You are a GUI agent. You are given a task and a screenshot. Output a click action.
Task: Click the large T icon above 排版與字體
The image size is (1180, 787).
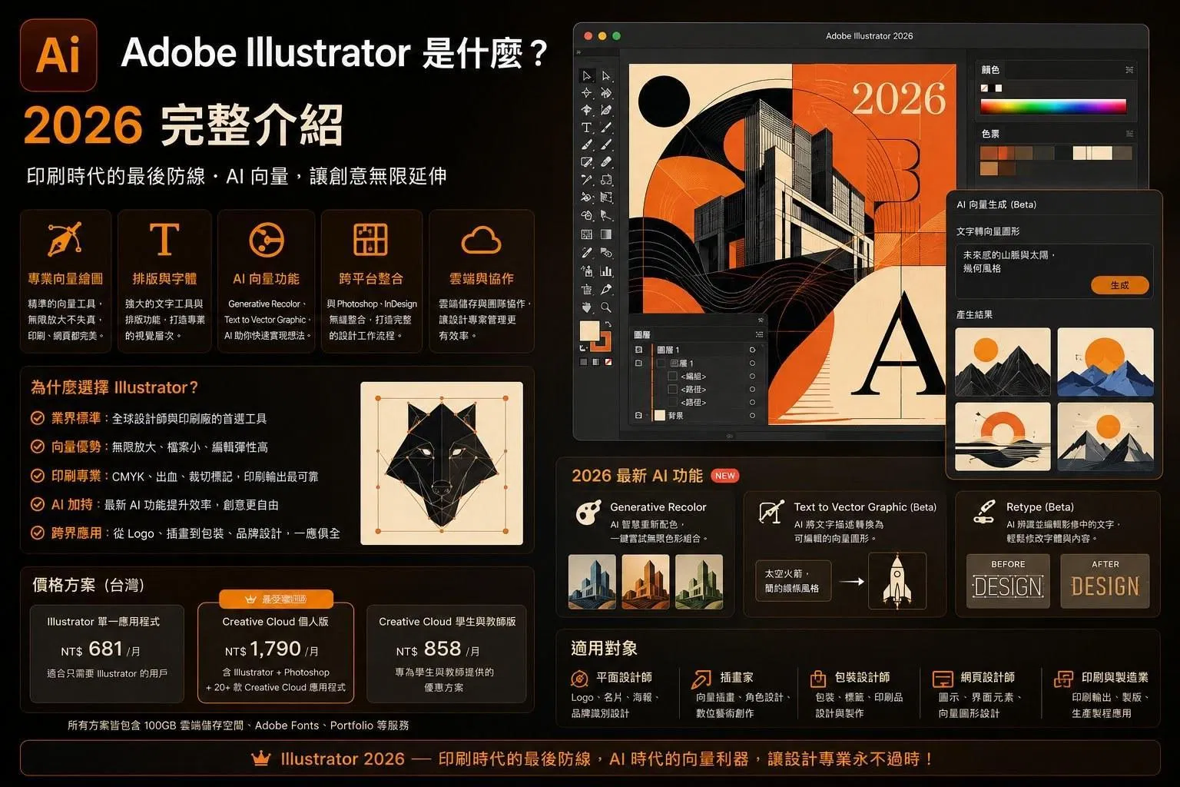[x=164, y=239]
